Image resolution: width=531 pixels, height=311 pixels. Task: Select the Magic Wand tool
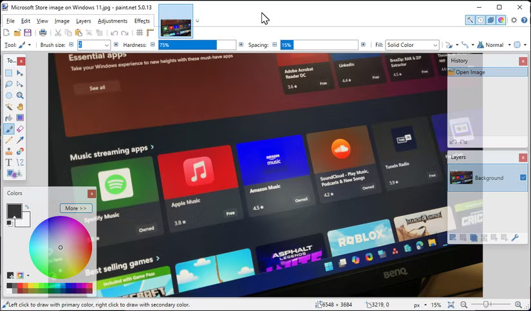click(x=9, y=107)
